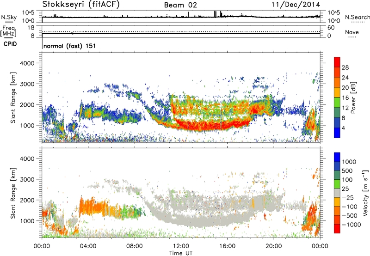The width and height of the screenshot is (370, 256).
Task: Click the 'Stokkseyri (fitACF)' plot title
Action: (x=80, y=4)
